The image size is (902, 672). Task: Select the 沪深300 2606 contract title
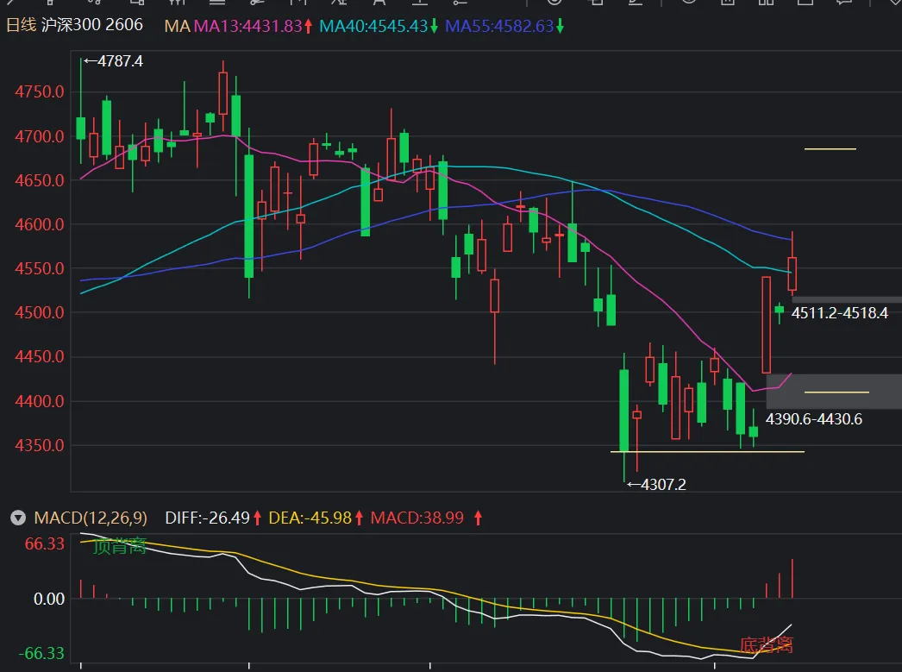[92, 25]
